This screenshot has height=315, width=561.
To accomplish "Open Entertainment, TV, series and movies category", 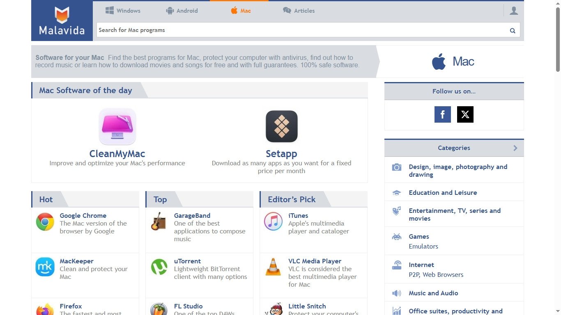I will click(x=455, y=215).
